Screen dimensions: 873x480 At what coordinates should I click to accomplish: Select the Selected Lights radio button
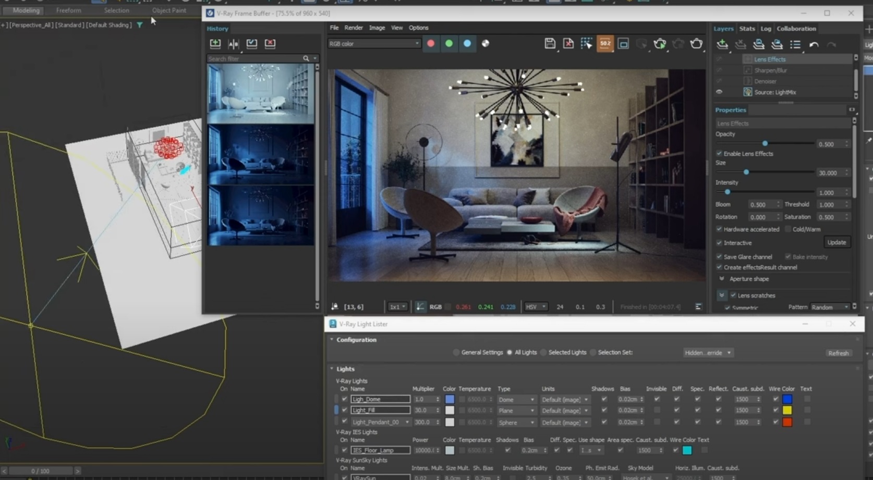click(543, 353)
